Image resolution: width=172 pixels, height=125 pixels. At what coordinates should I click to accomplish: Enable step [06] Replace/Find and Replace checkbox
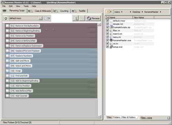[x=7, y=51]
